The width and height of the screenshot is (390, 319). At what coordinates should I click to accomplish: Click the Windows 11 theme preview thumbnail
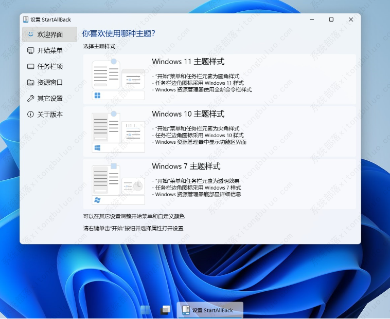coord(118,80)
